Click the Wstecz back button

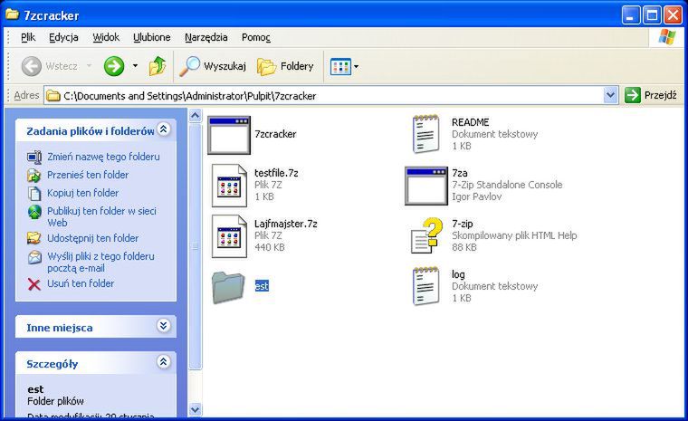(x=50, y=66)
